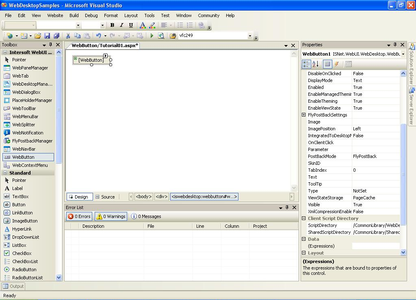Screen dimensions: 416x300
Task: Show events with the lightning bolt icon
Action: click(x=337, y=64)
